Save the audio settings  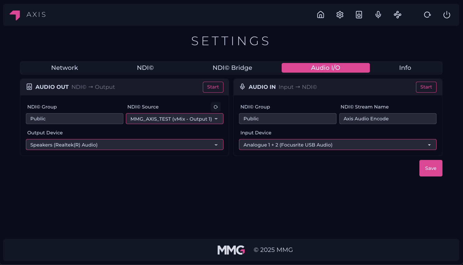[431, 168]
